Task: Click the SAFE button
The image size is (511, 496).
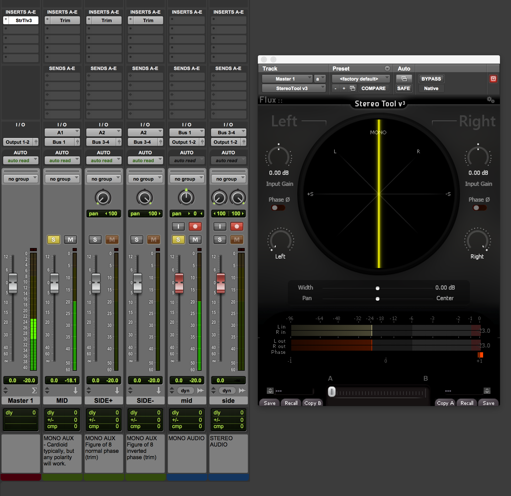Action: click(x=404, y=88)
